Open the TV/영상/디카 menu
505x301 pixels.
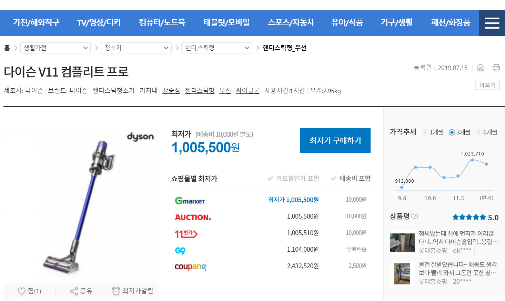pyautogui.click(x=99, y=23)
